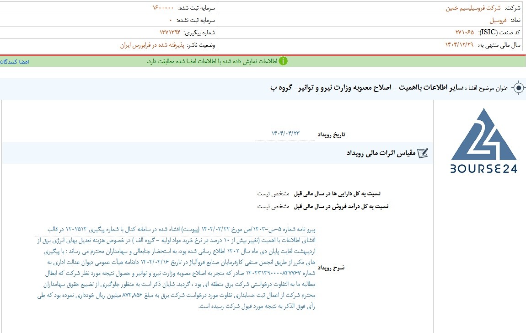526x333 pixels.
Task: Click the green signature match message text
Action: (212, 62)
